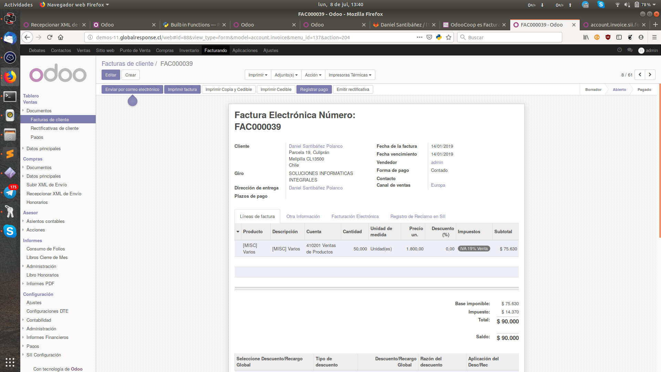The height and width of the screenshot is (372, 661).
Task: Open Odoo discussion messages icon in top bar
Action: coord(630,50)
